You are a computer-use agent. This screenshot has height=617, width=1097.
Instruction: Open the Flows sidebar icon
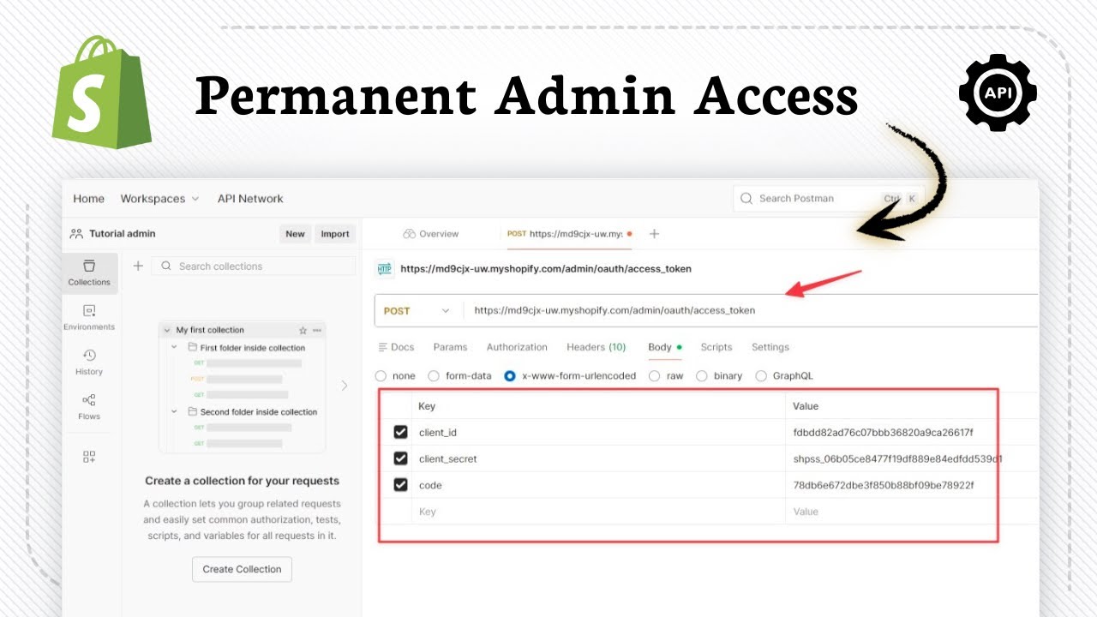click(89, 406)
